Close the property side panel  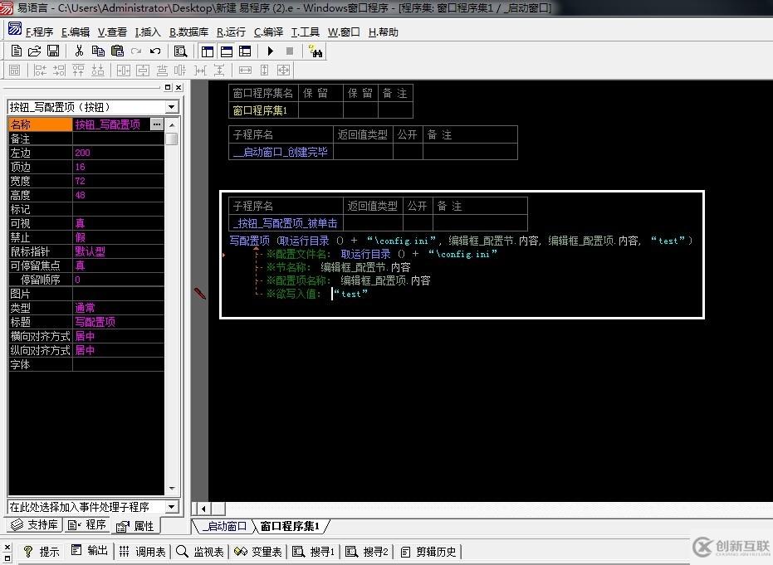tap(179, 87)
